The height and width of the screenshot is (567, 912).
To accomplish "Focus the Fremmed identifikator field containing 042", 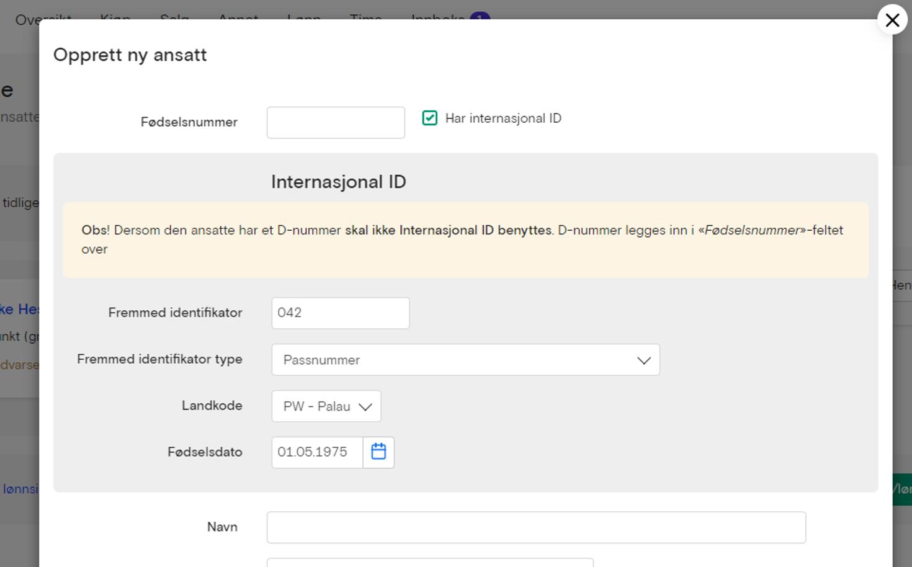I will tap(341, 313).
